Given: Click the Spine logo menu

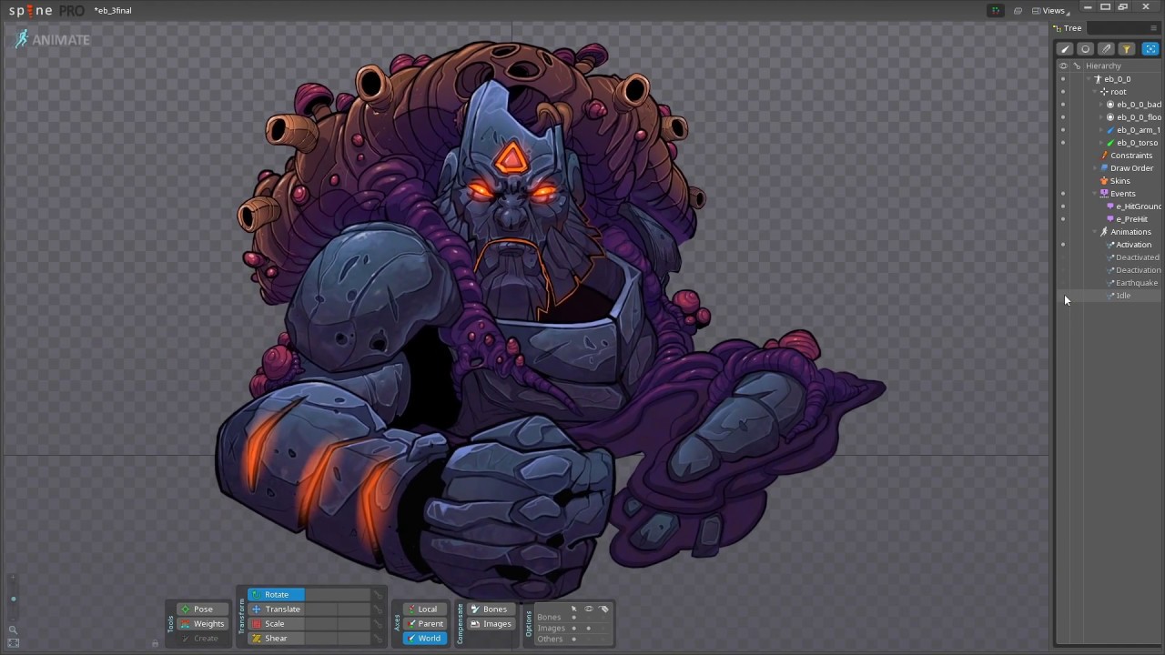Looking at the screenshot, I should point(46,11).
